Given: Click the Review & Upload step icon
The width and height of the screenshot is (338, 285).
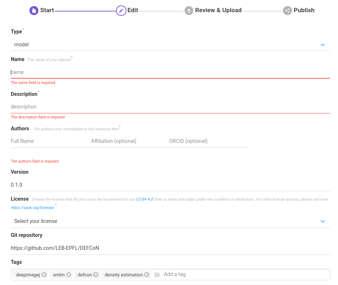Looking at the screenshot, I should click(x=189, y=10).
